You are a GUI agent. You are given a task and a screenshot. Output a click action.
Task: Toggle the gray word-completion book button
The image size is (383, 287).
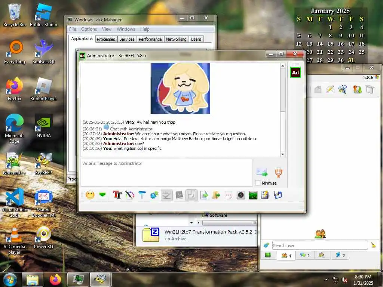click(179, 195)
